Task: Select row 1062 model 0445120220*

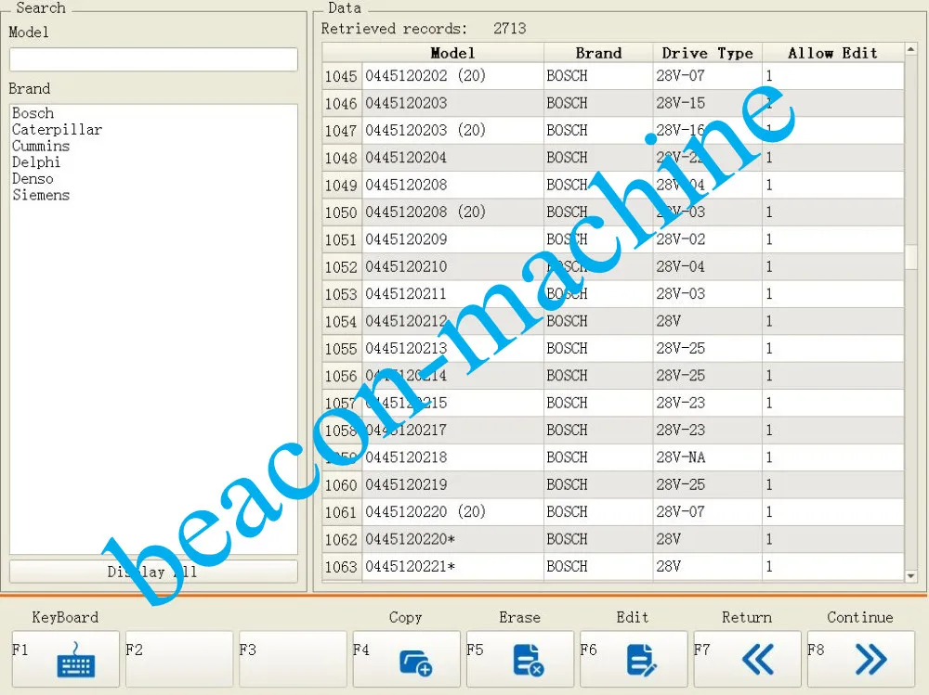Action: [613, 539]
